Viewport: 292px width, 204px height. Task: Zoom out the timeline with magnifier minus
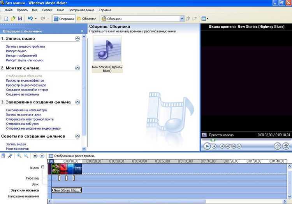26,156
